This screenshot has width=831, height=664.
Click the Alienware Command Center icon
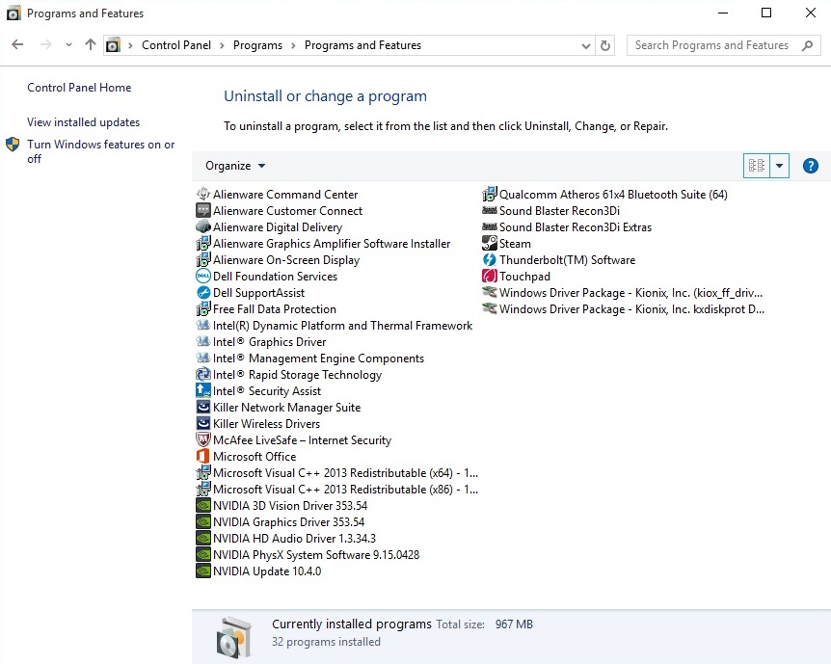(203, 194)
